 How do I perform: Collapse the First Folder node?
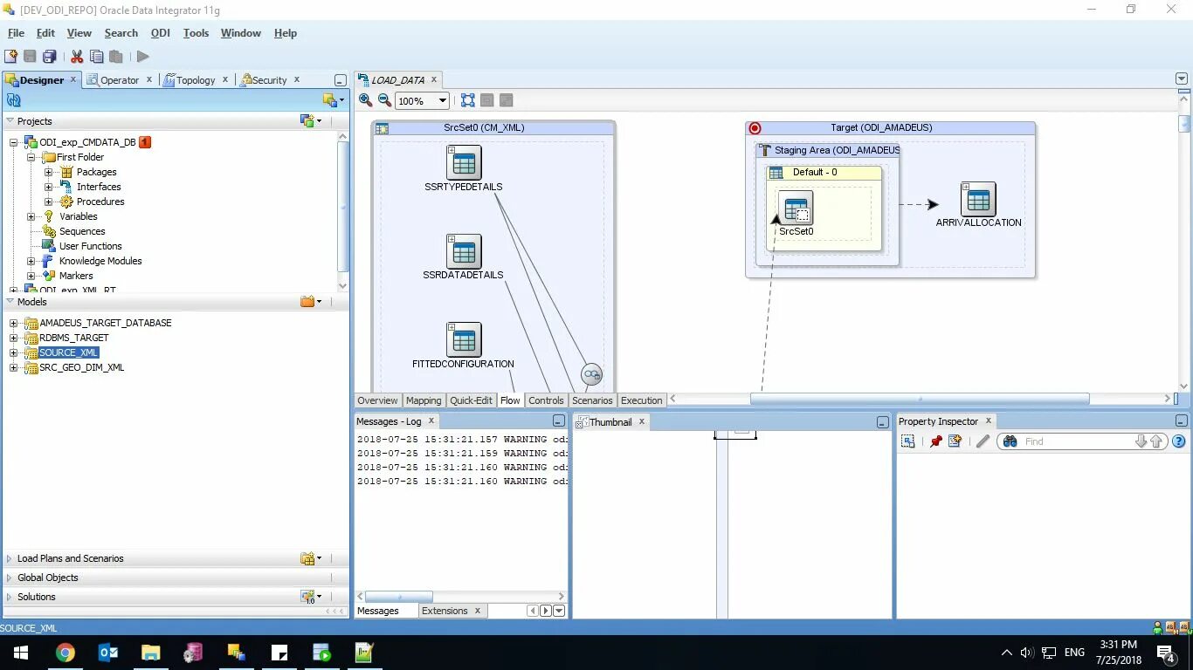tap(31, 157)
